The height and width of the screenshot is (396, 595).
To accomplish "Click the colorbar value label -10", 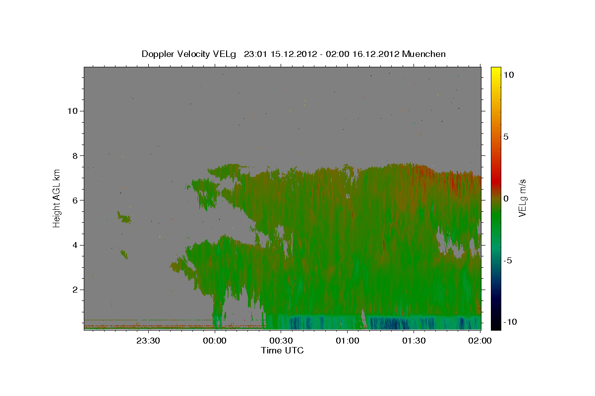I will click(x=510, y=322).
